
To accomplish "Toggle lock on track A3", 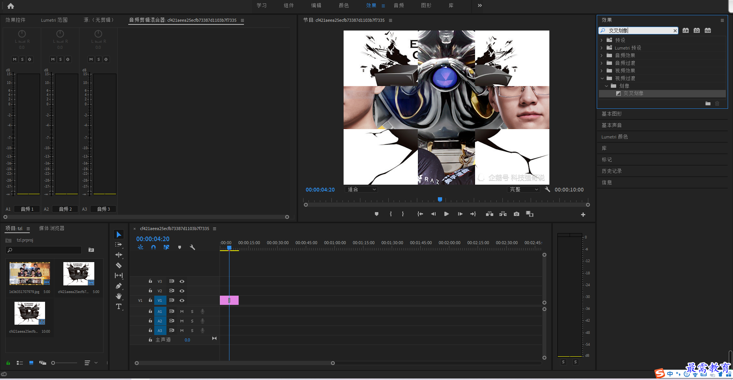I will [150, 330].
